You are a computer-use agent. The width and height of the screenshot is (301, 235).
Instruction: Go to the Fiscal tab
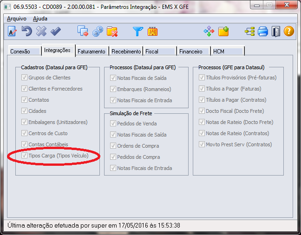(160, 51)
